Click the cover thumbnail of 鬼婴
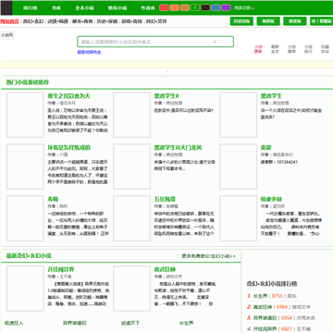The width and height of the screenshot is (333, 333). 239,166
